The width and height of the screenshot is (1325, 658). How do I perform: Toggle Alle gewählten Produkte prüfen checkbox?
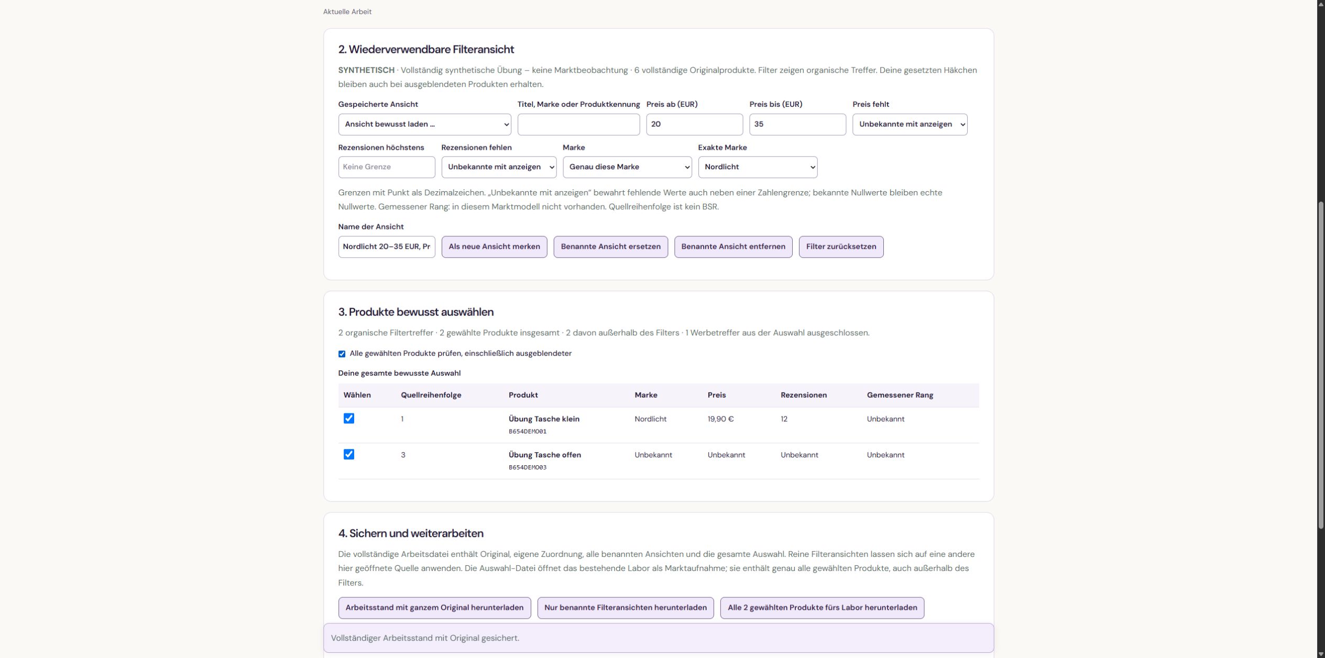(x=342, y=354)
